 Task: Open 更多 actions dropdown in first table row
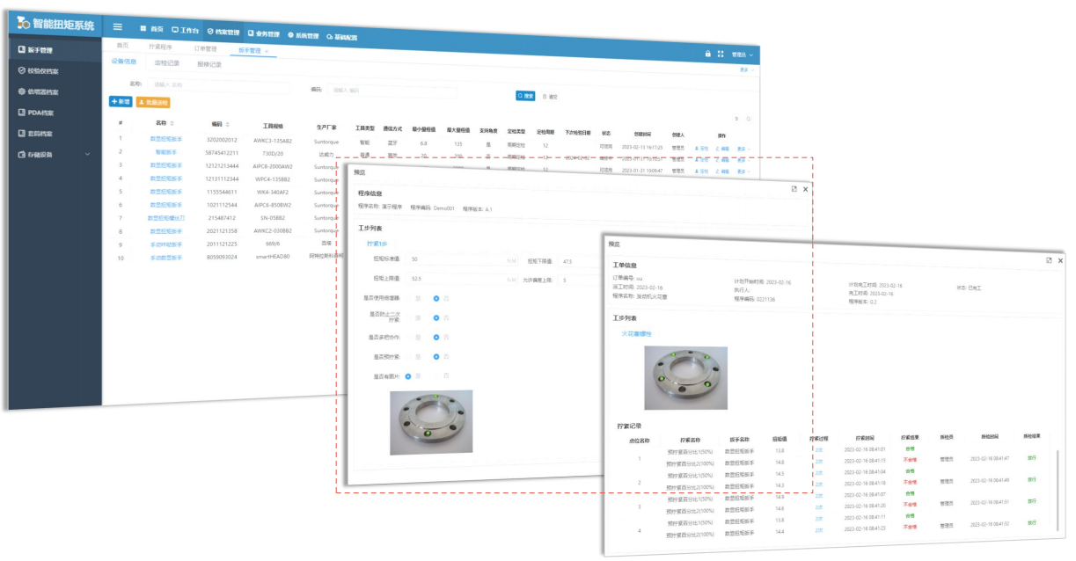coord(744,149)
